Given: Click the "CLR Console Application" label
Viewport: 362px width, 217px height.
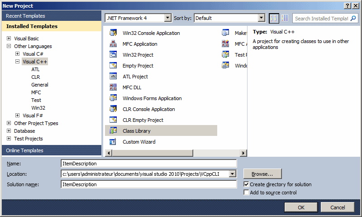Looking at the screenshot, I should coord(149,109).
